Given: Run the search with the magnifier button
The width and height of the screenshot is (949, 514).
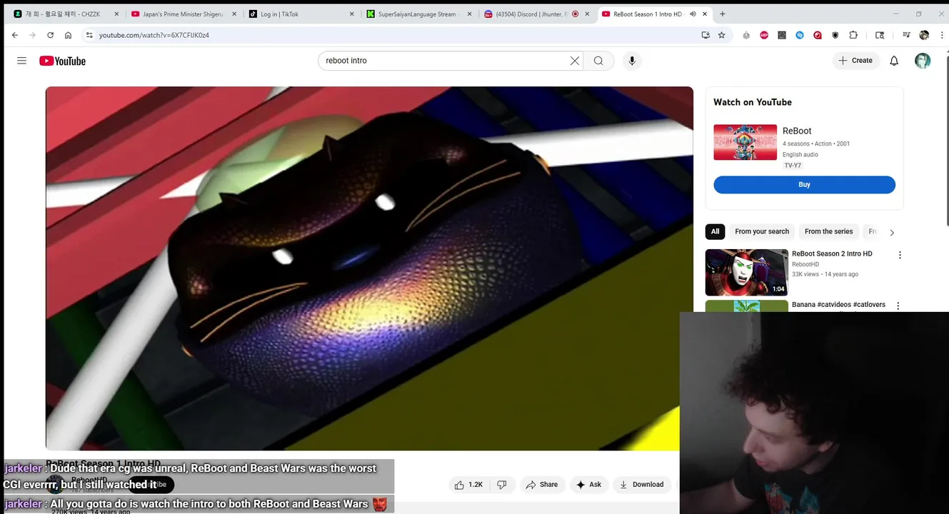Looking at the screenshot, I should 598,61.
